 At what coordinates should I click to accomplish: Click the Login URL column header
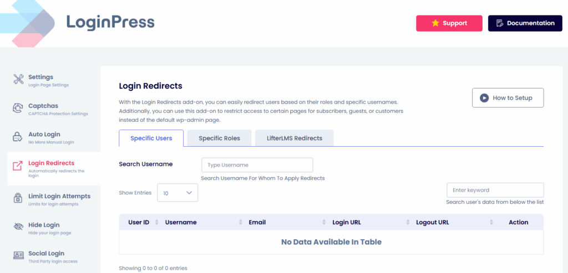tap(347, 223)
